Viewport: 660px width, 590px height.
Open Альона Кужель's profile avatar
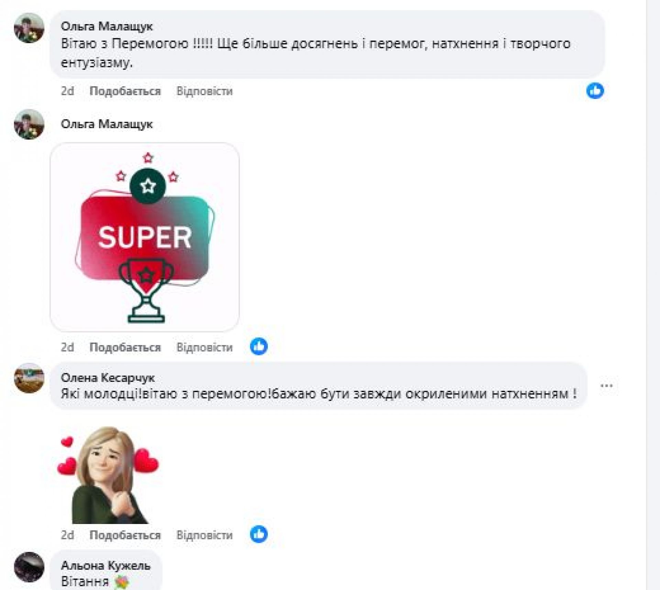29,567
